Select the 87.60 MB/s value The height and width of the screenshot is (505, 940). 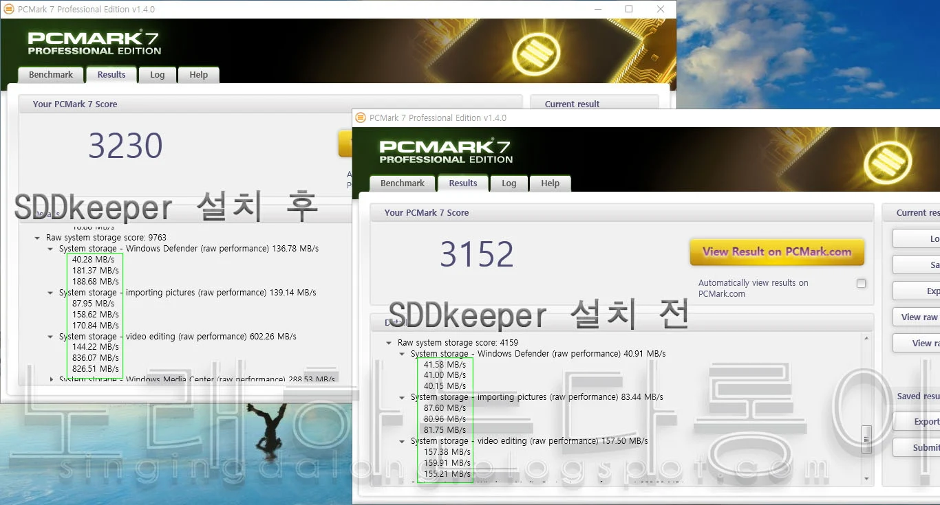click(x=445, y=408)
